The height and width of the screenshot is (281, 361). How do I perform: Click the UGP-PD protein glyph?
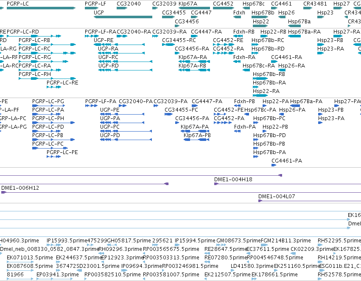coord(126,140)
